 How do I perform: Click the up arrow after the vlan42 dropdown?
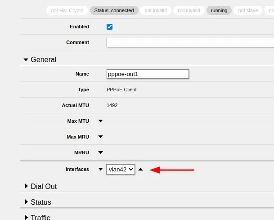[140, 170]
